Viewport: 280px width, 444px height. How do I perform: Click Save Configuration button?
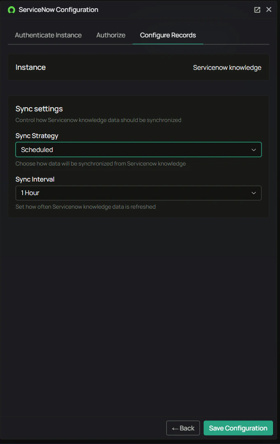[x=238, y=428]
